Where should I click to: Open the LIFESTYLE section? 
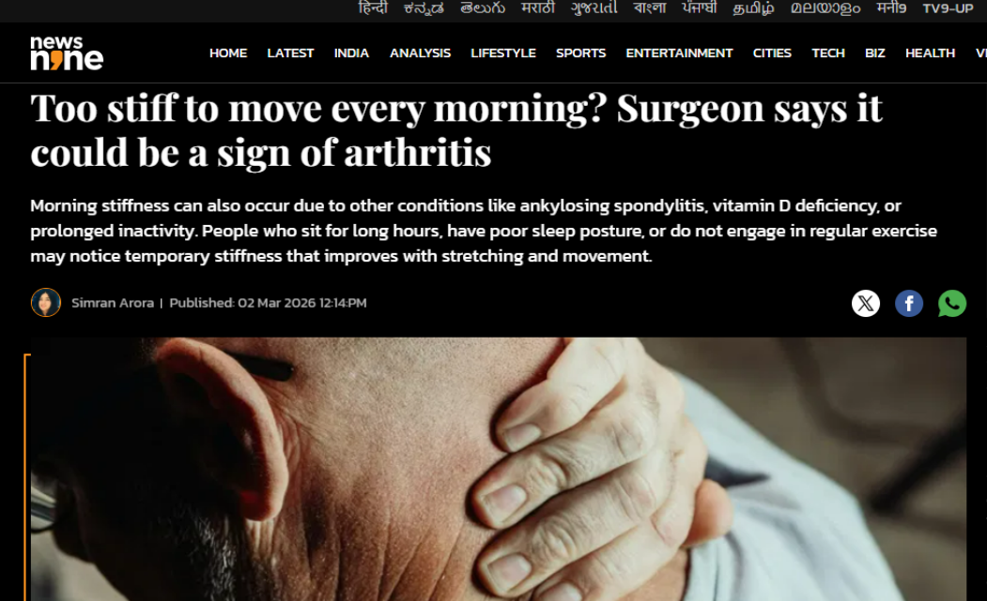(503, 53)
